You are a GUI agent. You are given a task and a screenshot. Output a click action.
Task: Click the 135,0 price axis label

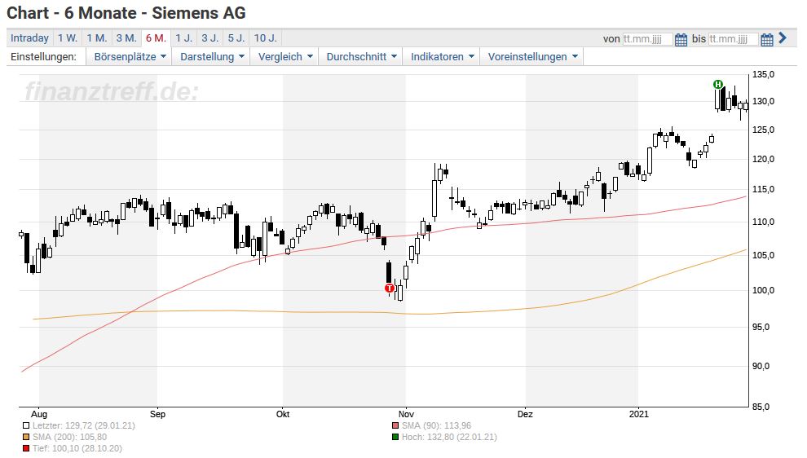[x=763, y=75]
